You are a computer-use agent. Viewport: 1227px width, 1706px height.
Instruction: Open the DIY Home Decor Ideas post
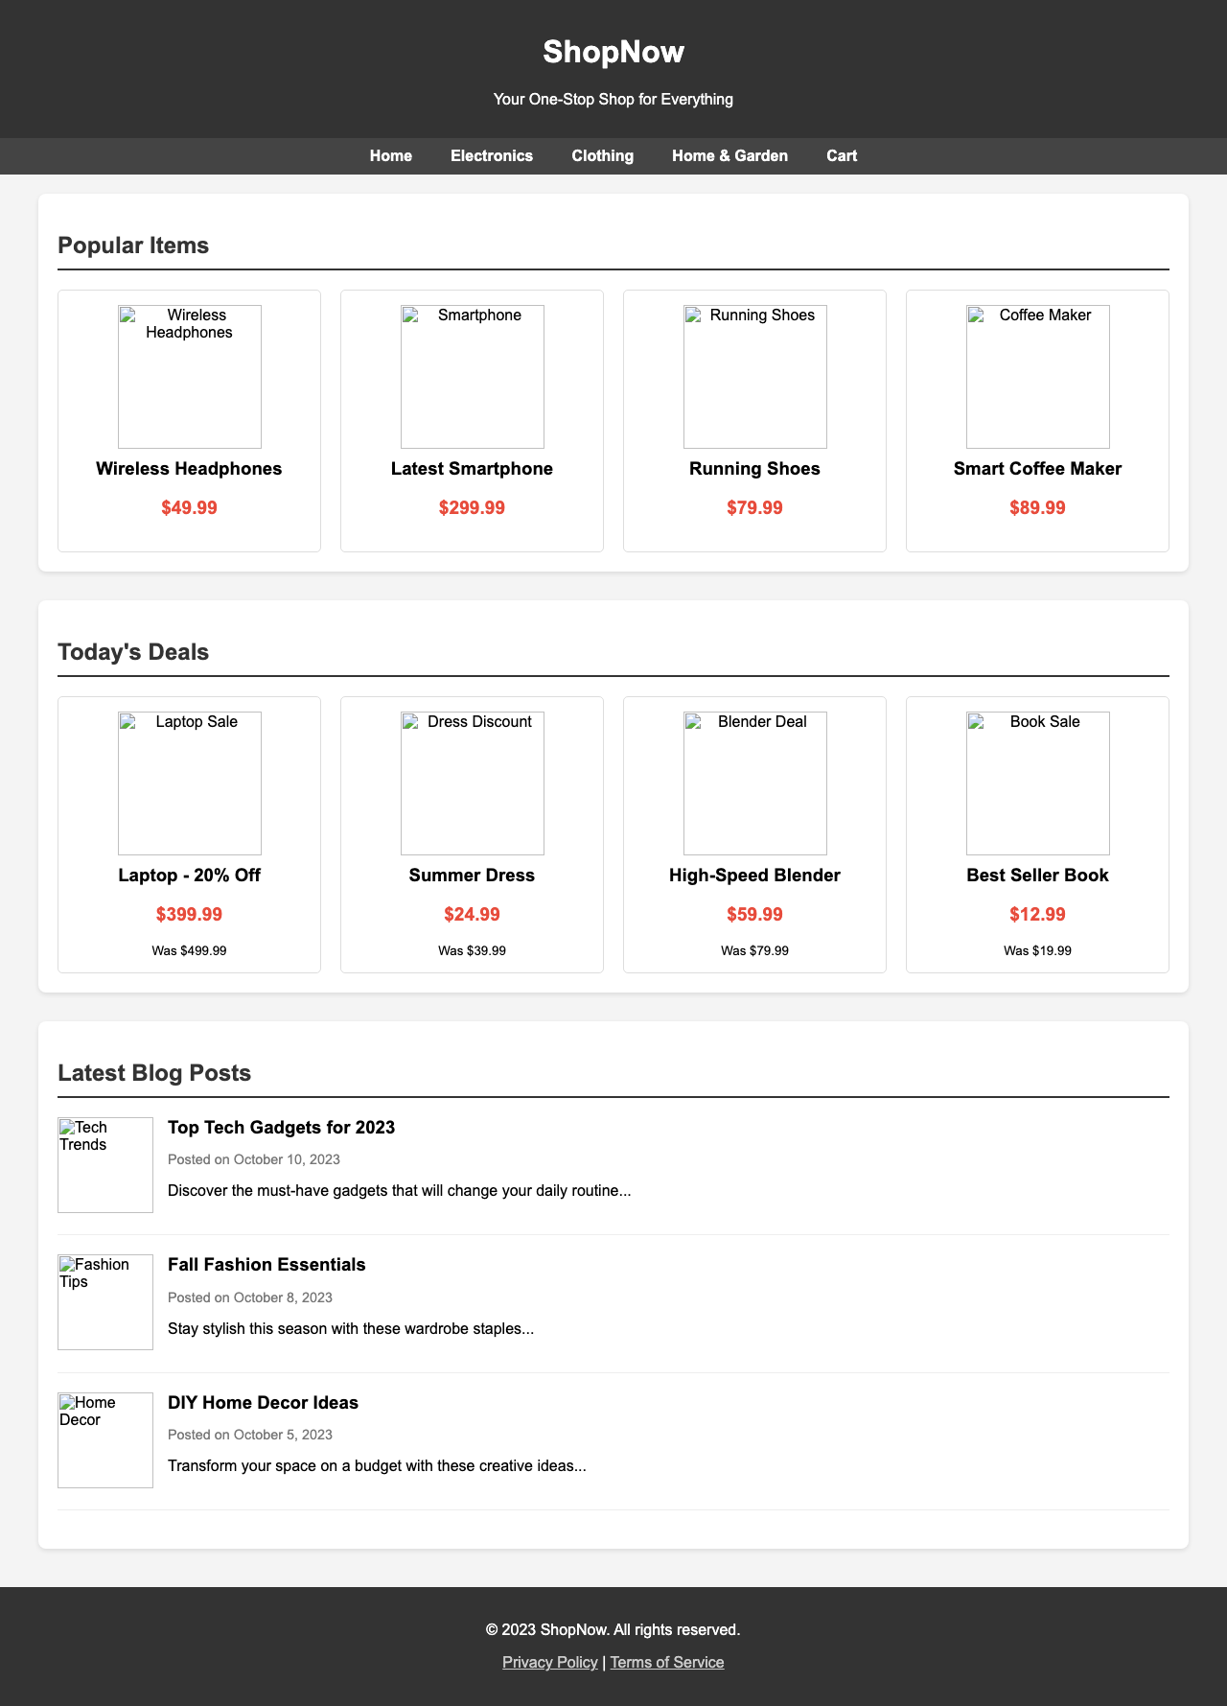coord(263,1403)
